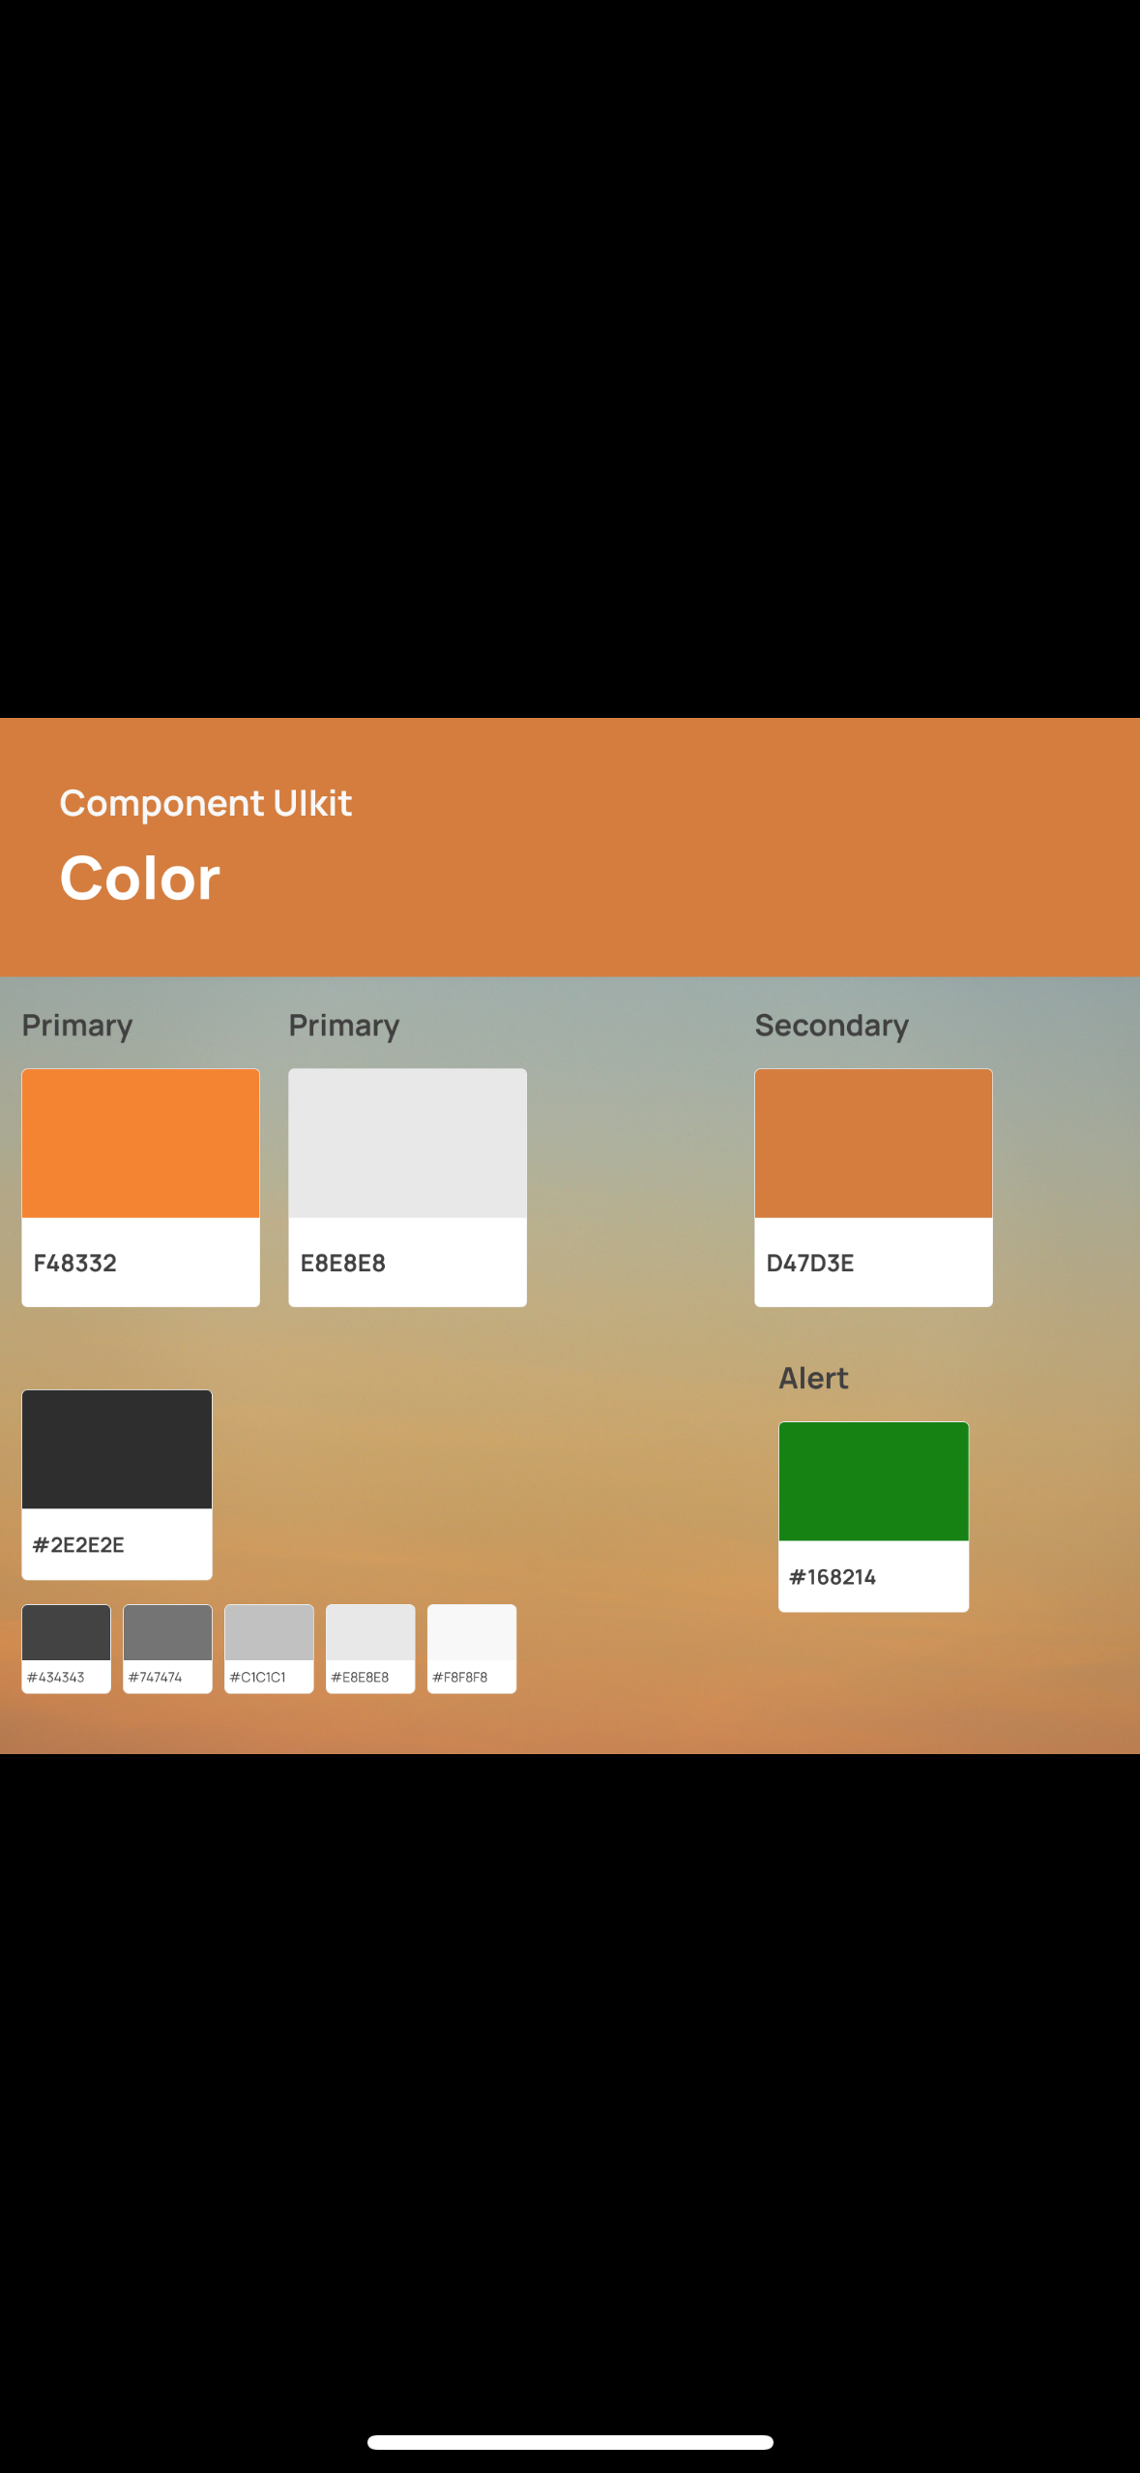Click the first Primary label above orange swatch
The height and width of the screenshot is (2473, 1140).
[77, 1026]
